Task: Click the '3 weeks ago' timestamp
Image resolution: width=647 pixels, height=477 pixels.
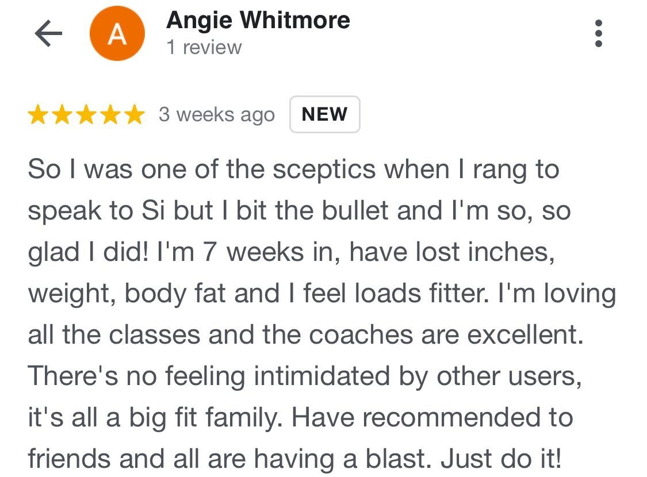Action: pos(217,114)
